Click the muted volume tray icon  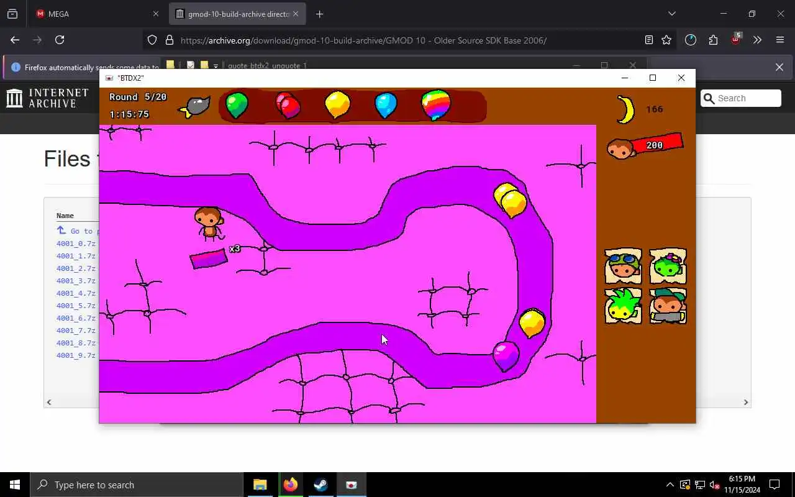coord(714,485)
